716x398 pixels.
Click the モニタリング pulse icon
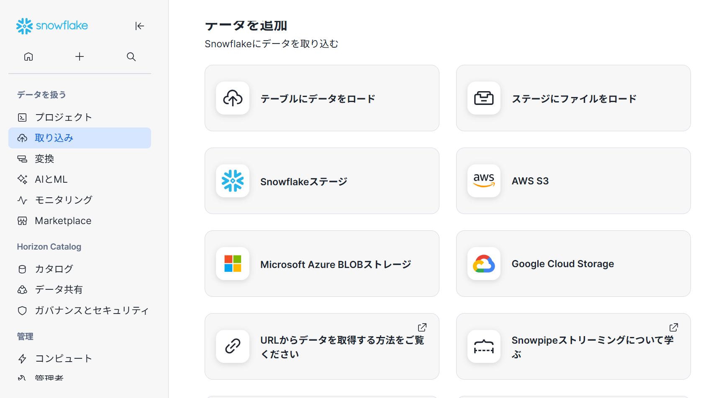point(22,200)
